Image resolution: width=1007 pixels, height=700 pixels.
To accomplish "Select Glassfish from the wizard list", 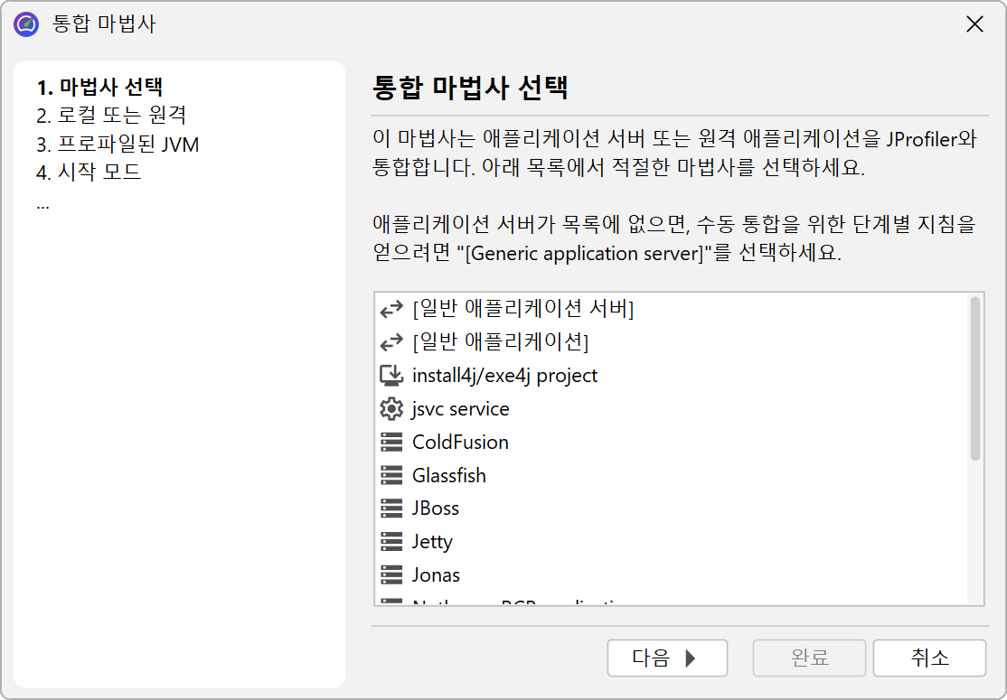I will pos(671,475).
